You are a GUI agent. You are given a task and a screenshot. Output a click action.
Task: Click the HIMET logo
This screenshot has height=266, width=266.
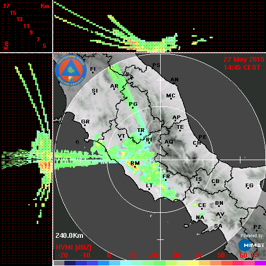tap(252, 245)
